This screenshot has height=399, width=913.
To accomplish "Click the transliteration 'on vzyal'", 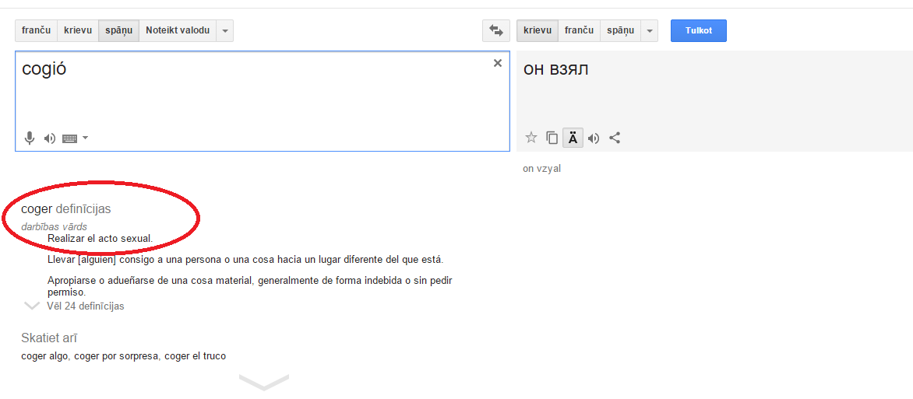I will coord(541,170).
